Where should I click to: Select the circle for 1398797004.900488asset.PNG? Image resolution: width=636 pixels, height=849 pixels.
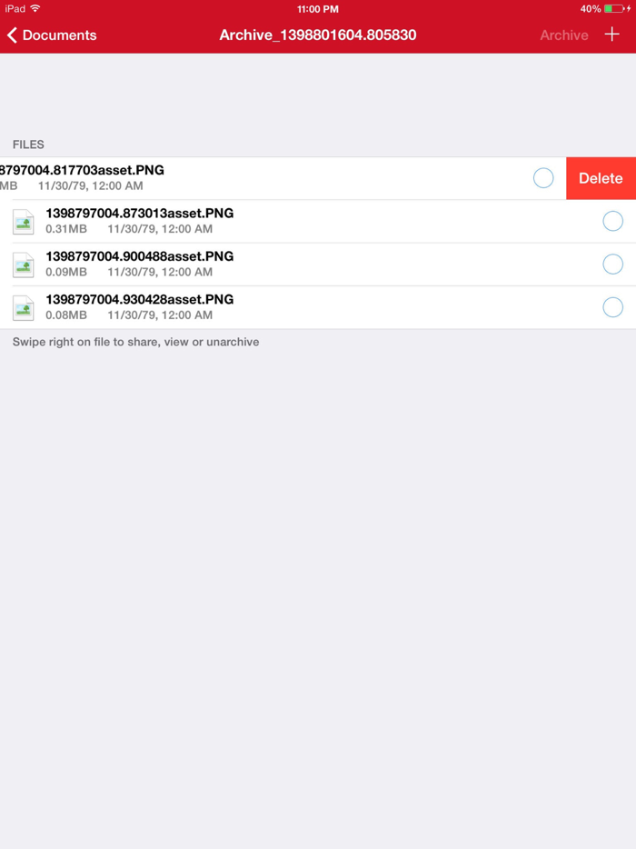click(x=612, y=265)
